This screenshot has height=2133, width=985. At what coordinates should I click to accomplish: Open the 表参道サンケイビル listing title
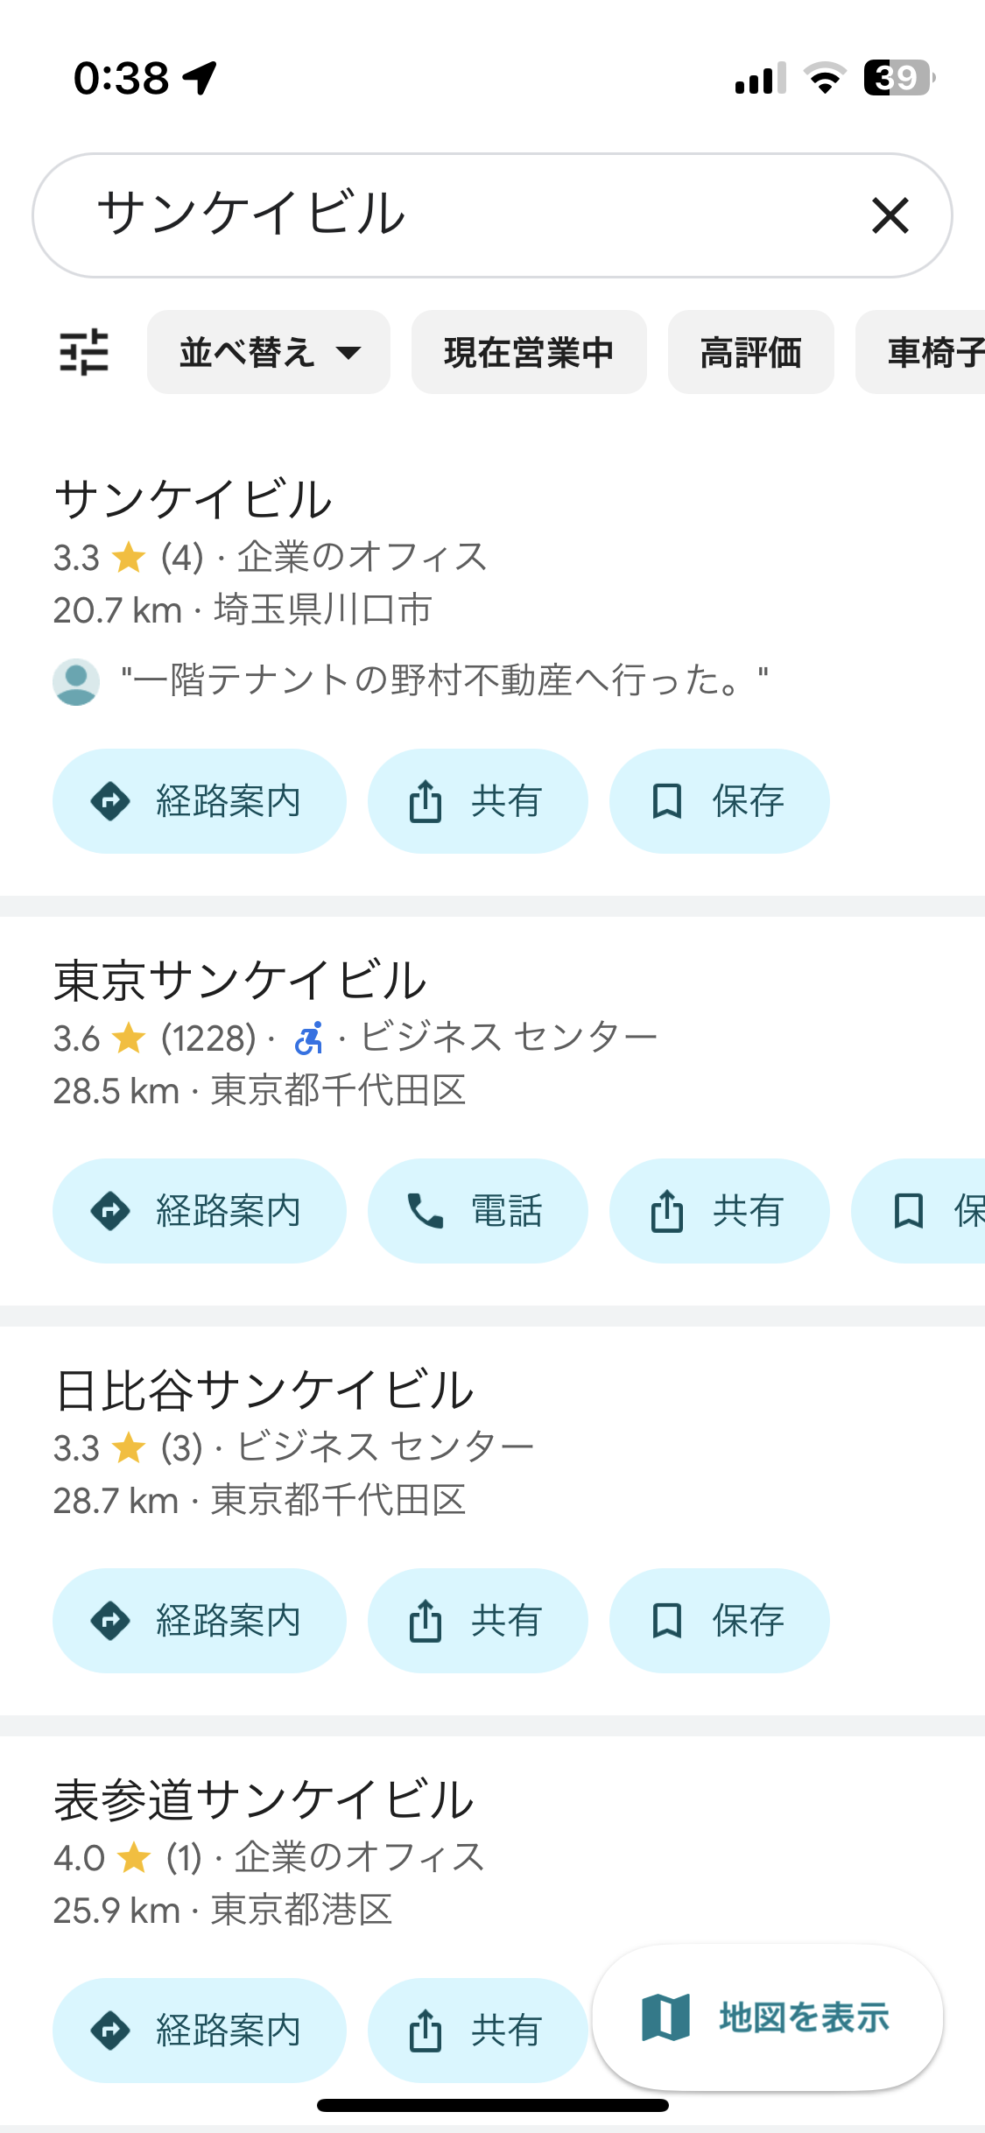(x=264, y=1800)
